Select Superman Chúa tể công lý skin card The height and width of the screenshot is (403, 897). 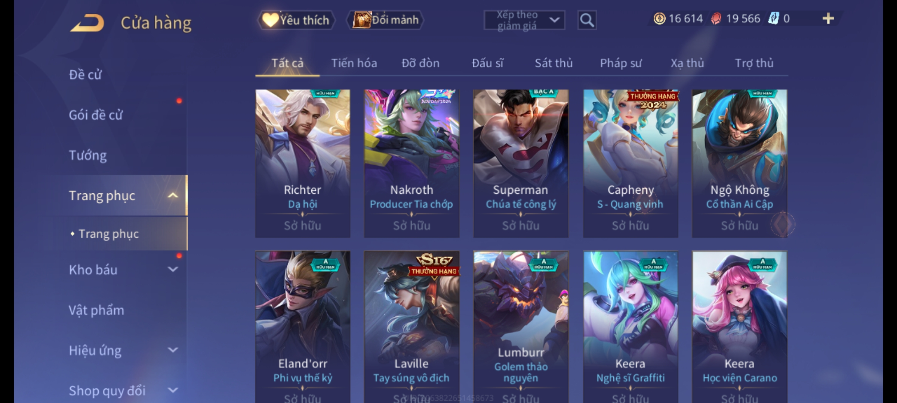[x=521, y=163]
